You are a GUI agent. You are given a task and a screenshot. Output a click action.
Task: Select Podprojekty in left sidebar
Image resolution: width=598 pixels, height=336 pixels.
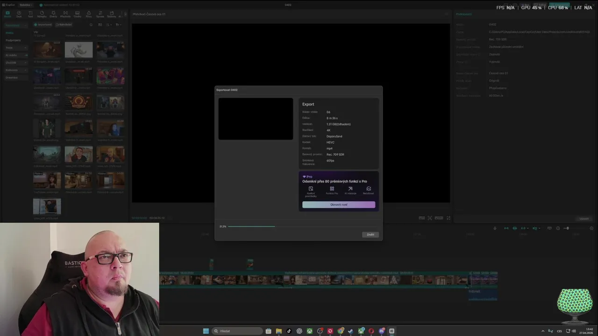(x=13, y=40)
